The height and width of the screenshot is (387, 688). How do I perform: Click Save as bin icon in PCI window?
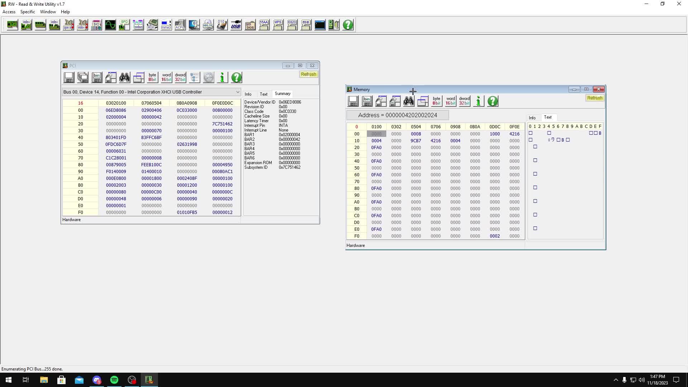coord(97,77)
